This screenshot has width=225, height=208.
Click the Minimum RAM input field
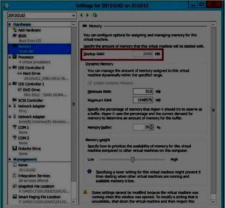point(143,91)
